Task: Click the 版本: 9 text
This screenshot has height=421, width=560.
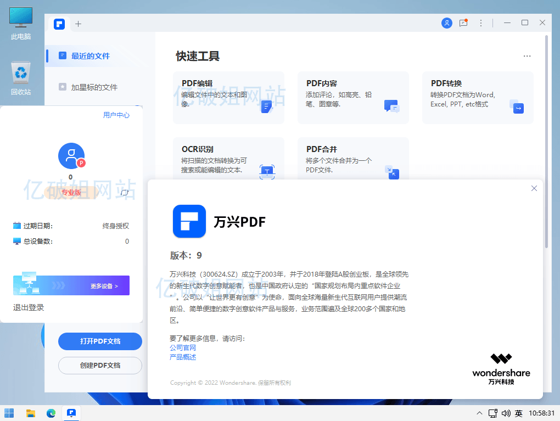Action: (186, 255)
